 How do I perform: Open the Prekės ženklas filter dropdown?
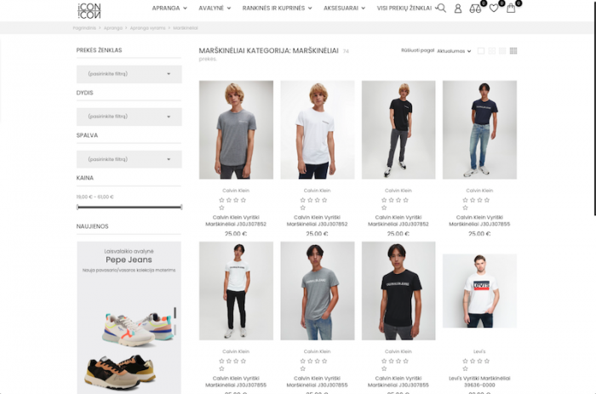click(129, 74)
